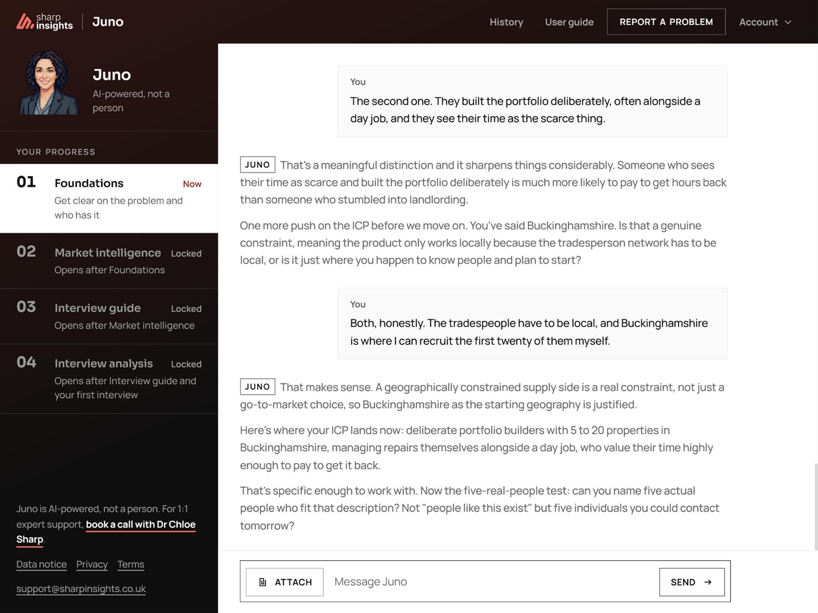Click the Report a Problem button
The height and width of the screenshot is (613, 818).
[666, 22]
